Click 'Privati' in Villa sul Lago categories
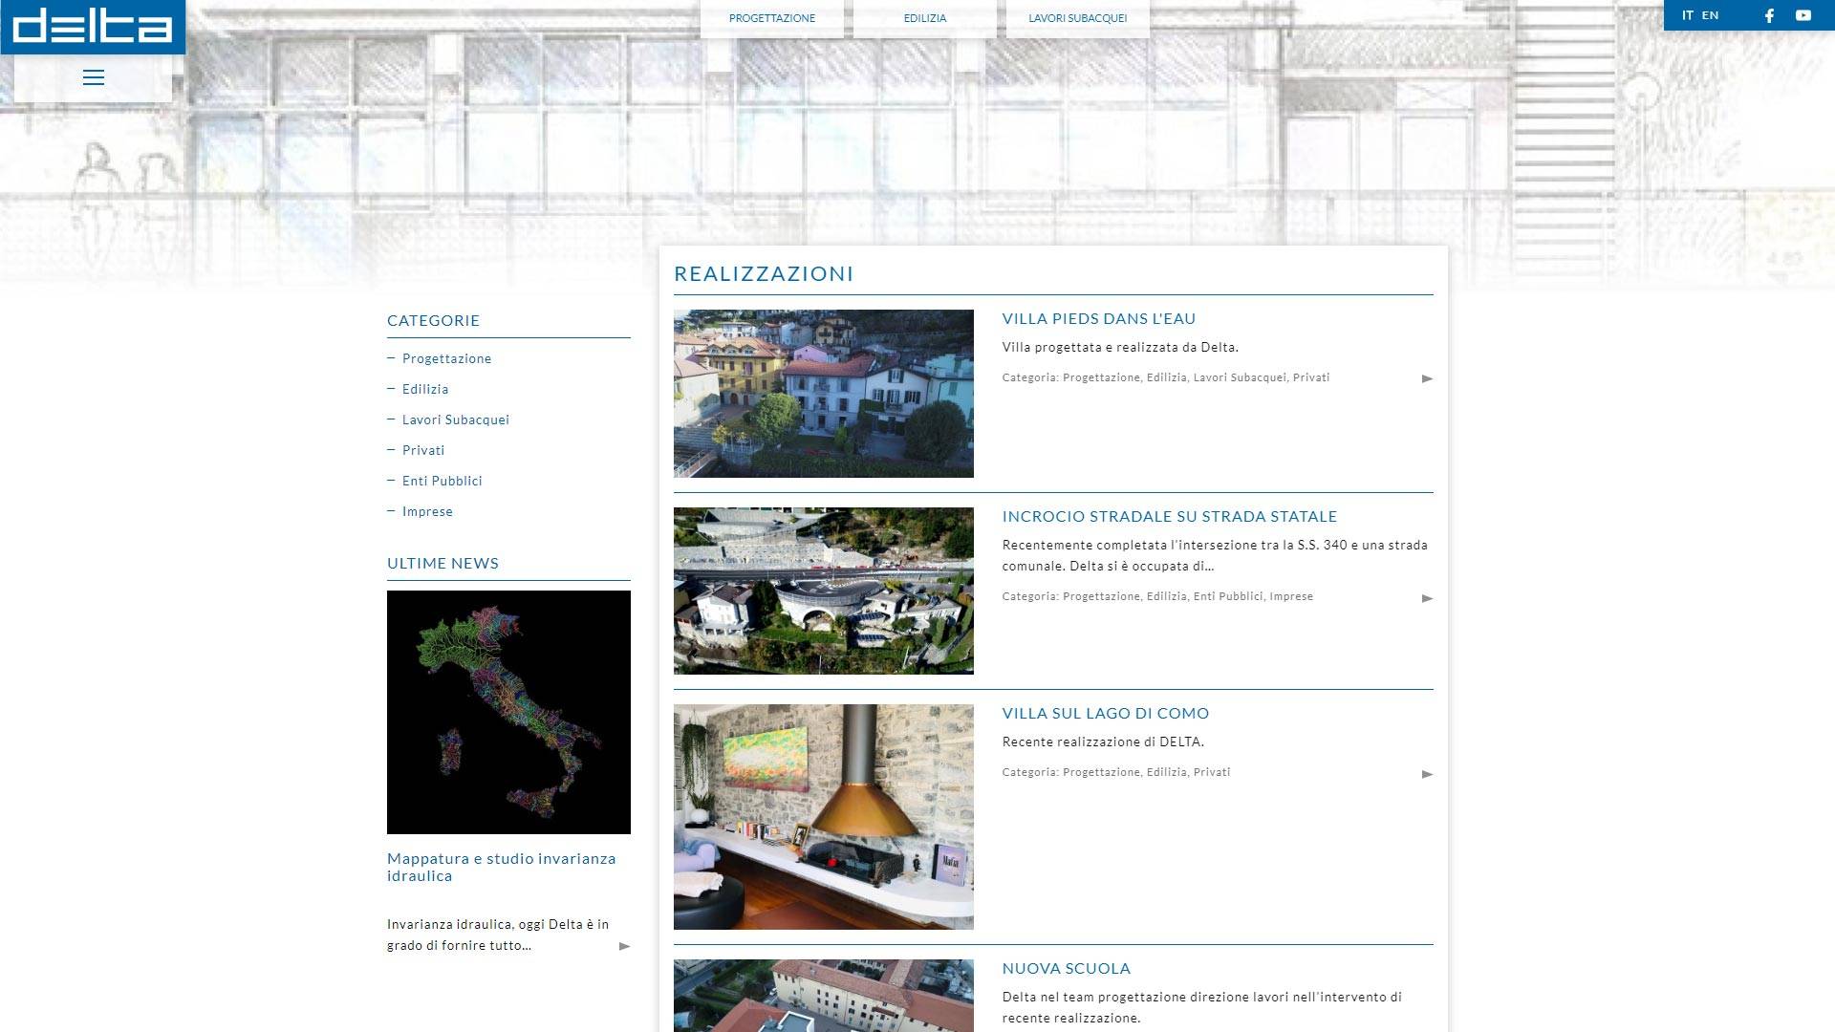The height and width of the screenshot is (1032, 1835). (1212, 772)
